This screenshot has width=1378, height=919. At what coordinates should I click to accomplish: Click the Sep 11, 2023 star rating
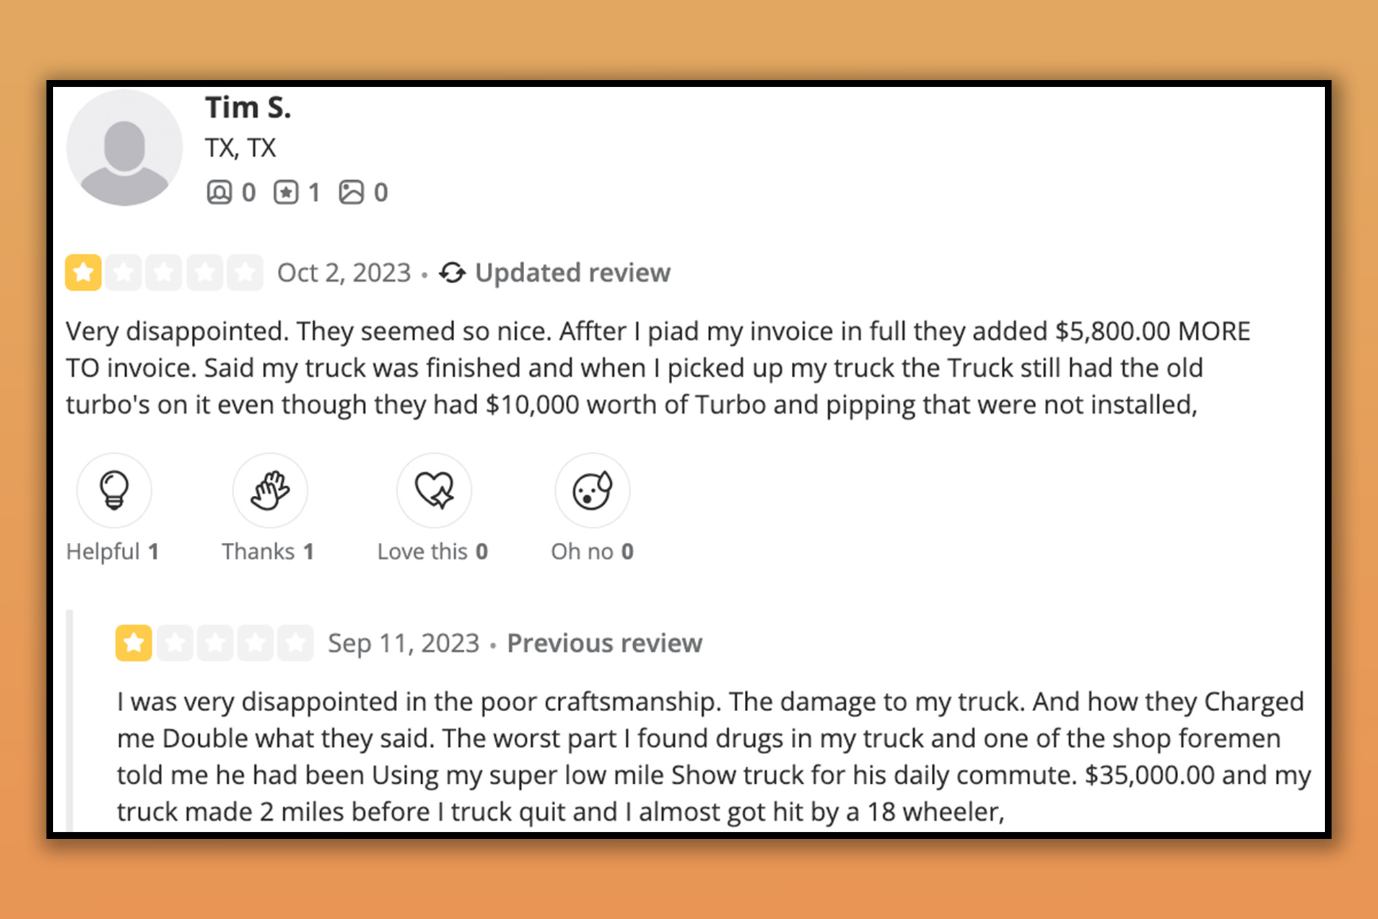pos(214,643)
